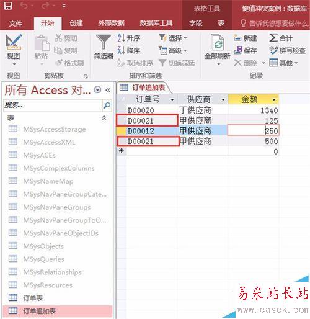Collapse the 表 group in navigation pane
This screenshot has width=310, height=319.
point(104,118)
